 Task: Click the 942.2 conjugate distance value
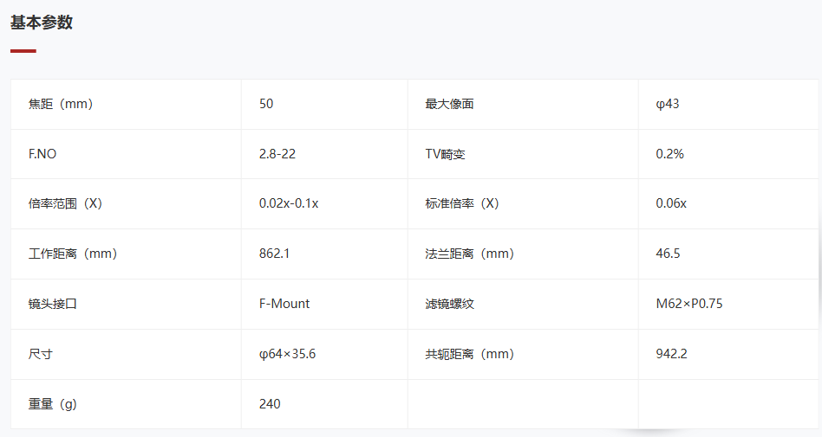pyautogui.click(x=671, y=354)
